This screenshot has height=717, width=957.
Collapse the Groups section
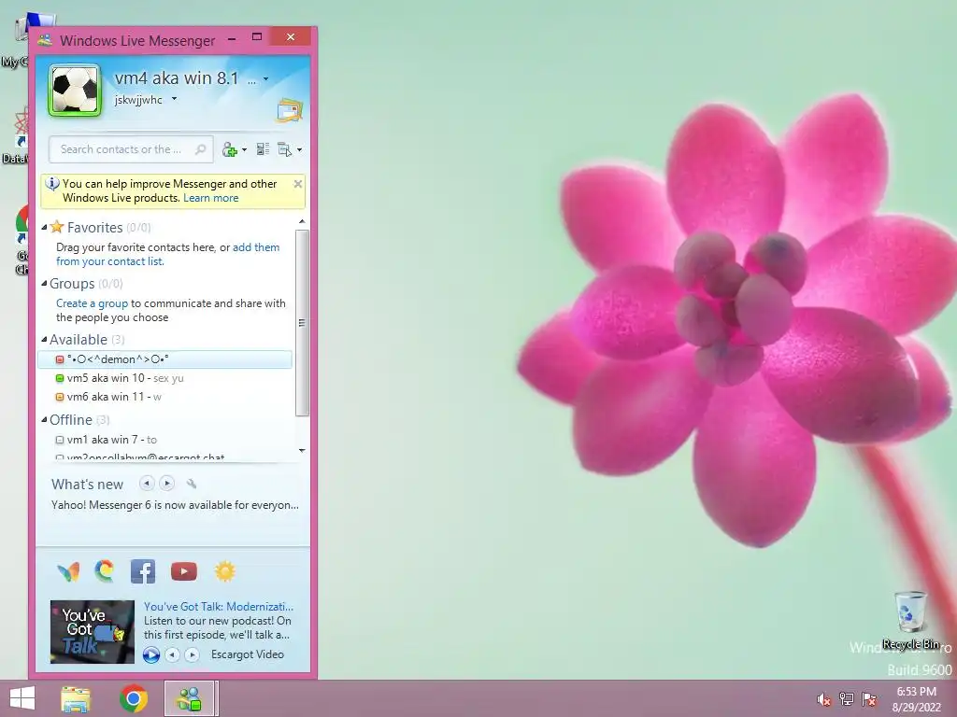[x=44, y=284]
